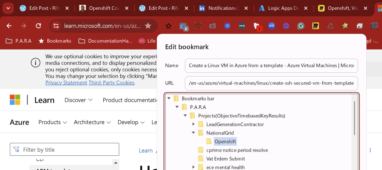Click the purple starburst extension icon

coord(286,26)
